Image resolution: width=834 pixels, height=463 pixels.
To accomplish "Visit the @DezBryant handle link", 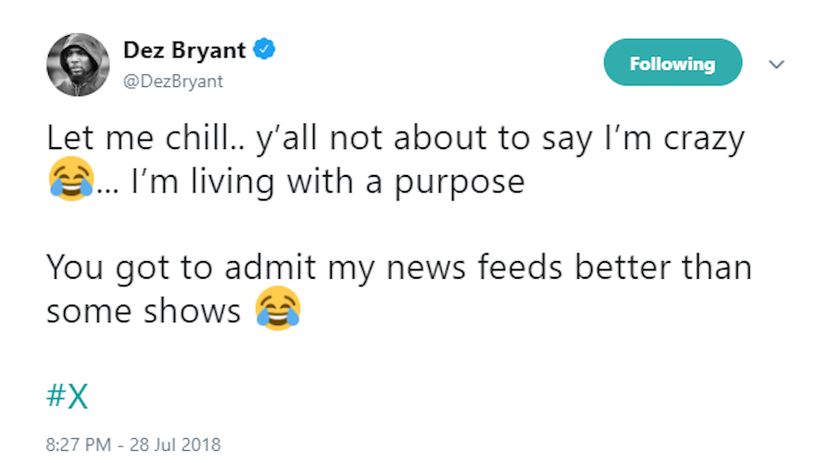I will pos(173,81).
